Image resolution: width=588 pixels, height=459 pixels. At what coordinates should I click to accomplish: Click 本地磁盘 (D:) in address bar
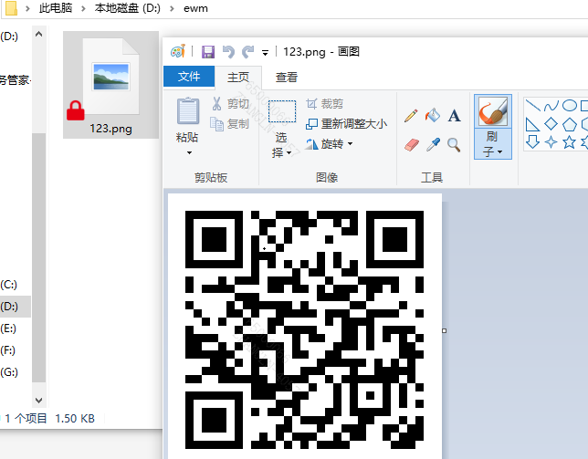[x=128, y=8]
